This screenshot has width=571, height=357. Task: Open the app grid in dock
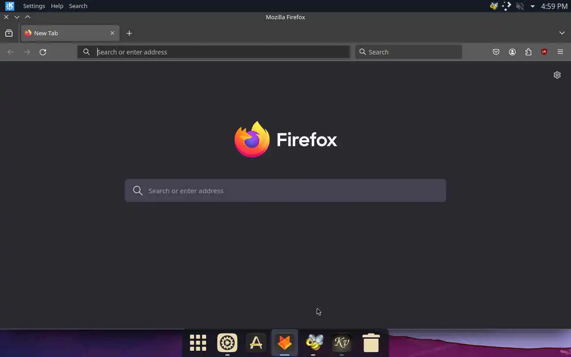pyautogui.click(x=198, y=343)
